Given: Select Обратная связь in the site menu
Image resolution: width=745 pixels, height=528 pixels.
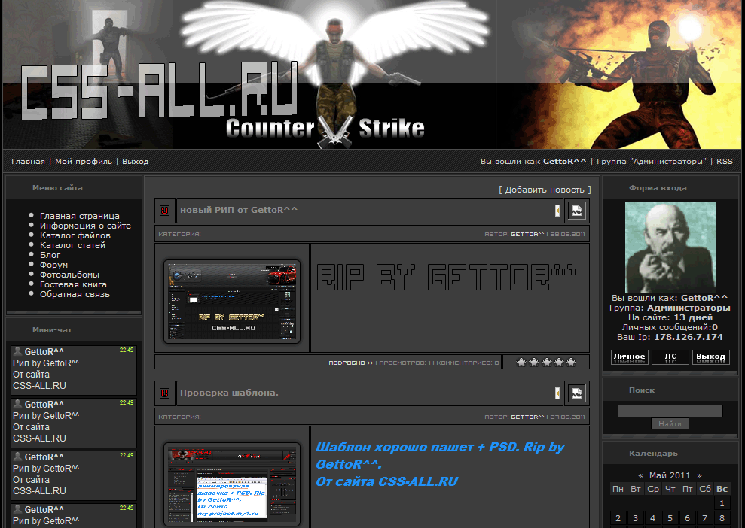Looking at the screenshot, I should tap(75, 294).
